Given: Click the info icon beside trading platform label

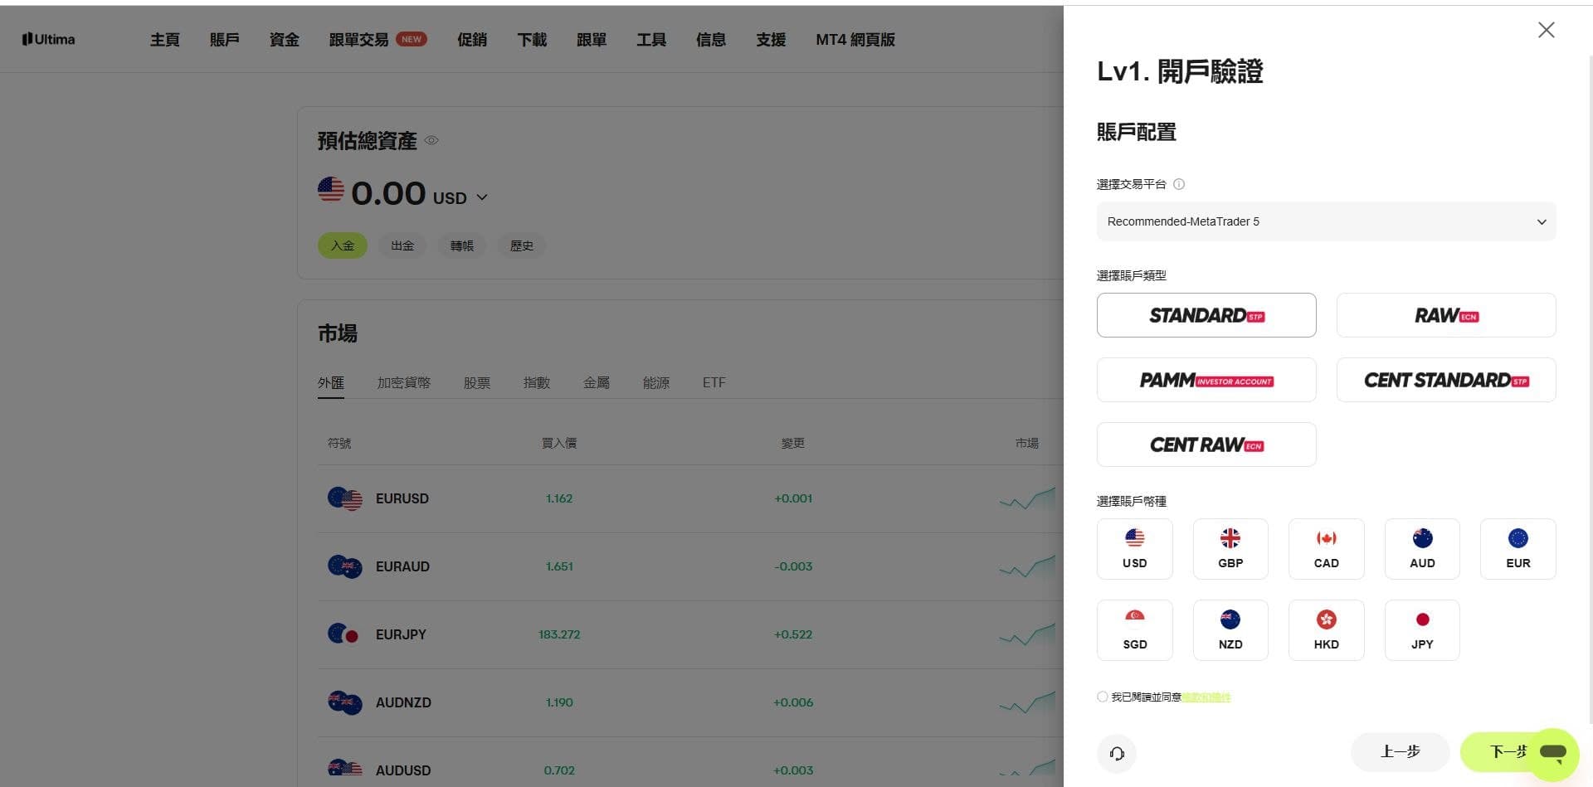Looking at the screenshot, I should point(1179,184).
